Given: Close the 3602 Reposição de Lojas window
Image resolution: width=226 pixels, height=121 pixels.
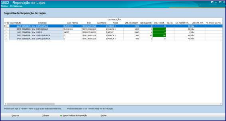Looking at the screenshot, I should [224, 2].
